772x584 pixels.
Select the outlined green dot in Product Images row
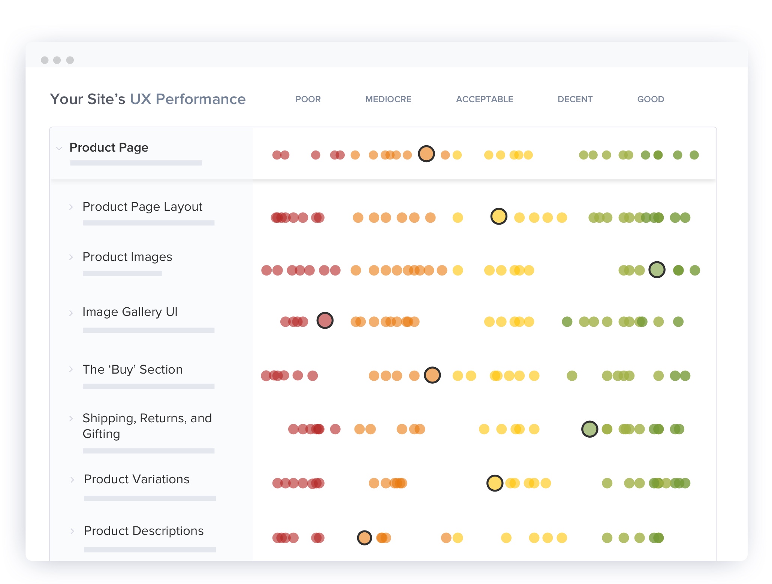click(657, 270)
